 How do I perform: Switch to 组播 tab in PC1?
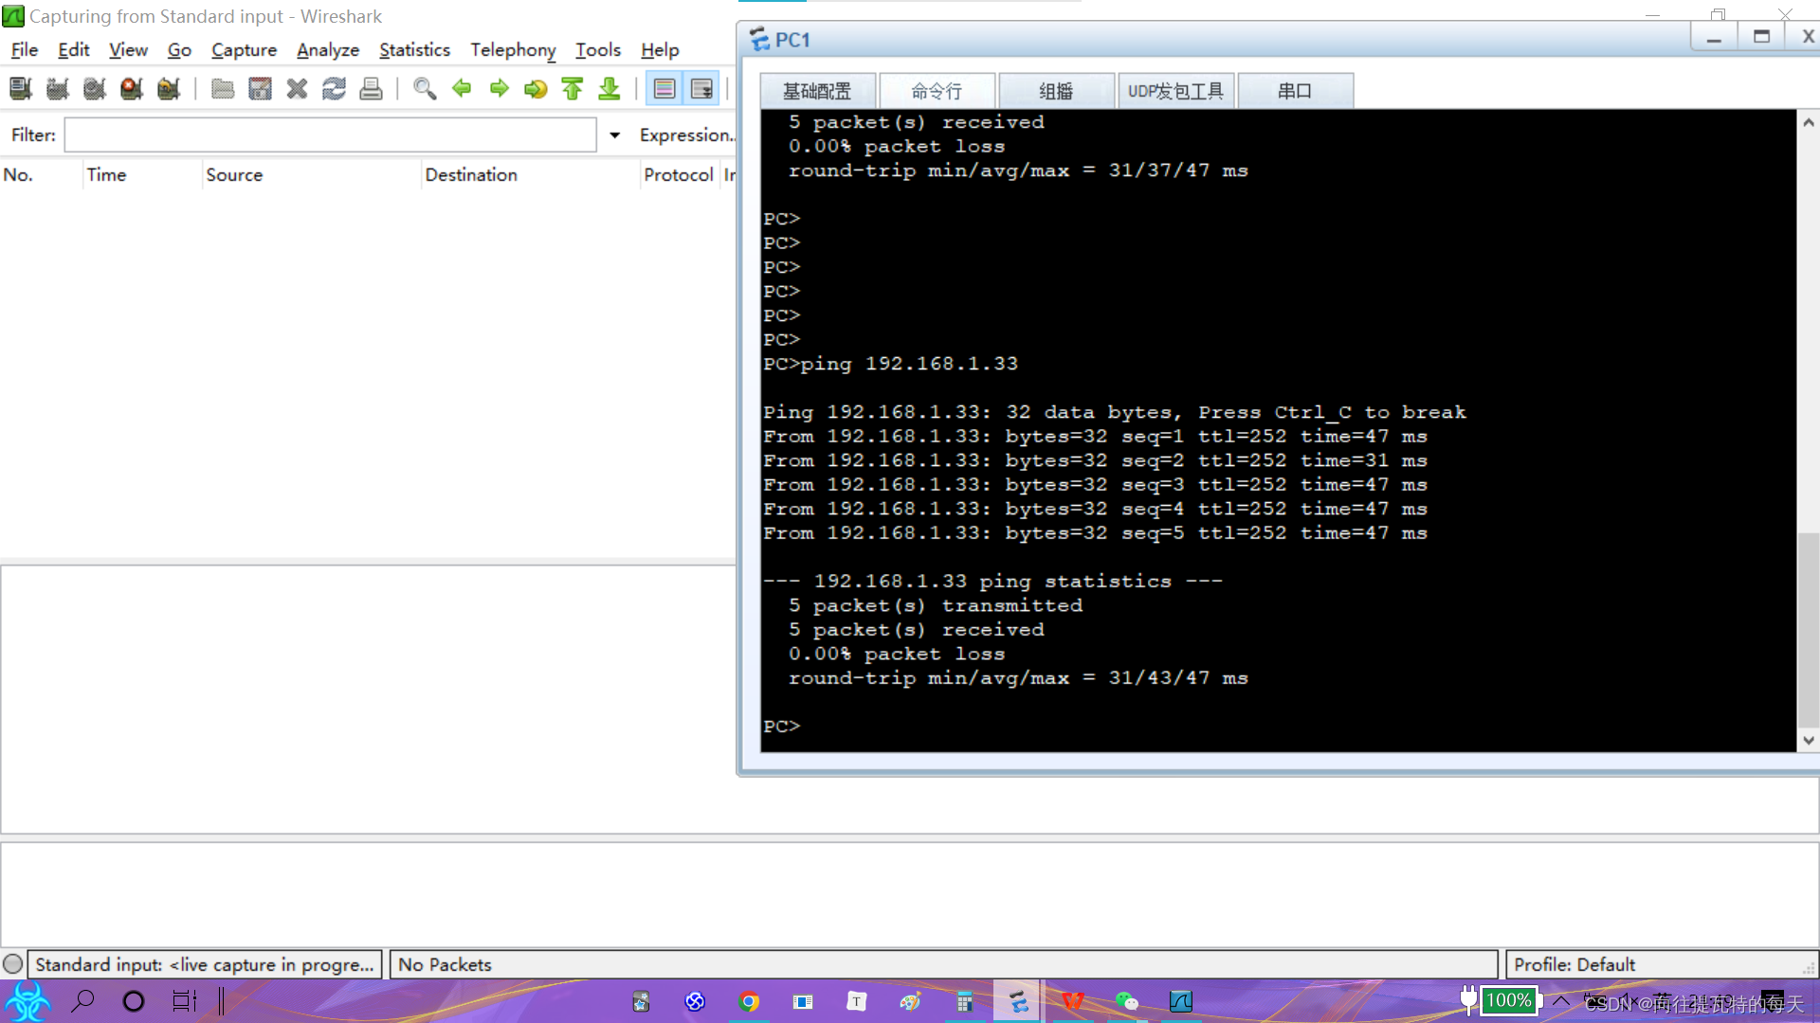1056,91
